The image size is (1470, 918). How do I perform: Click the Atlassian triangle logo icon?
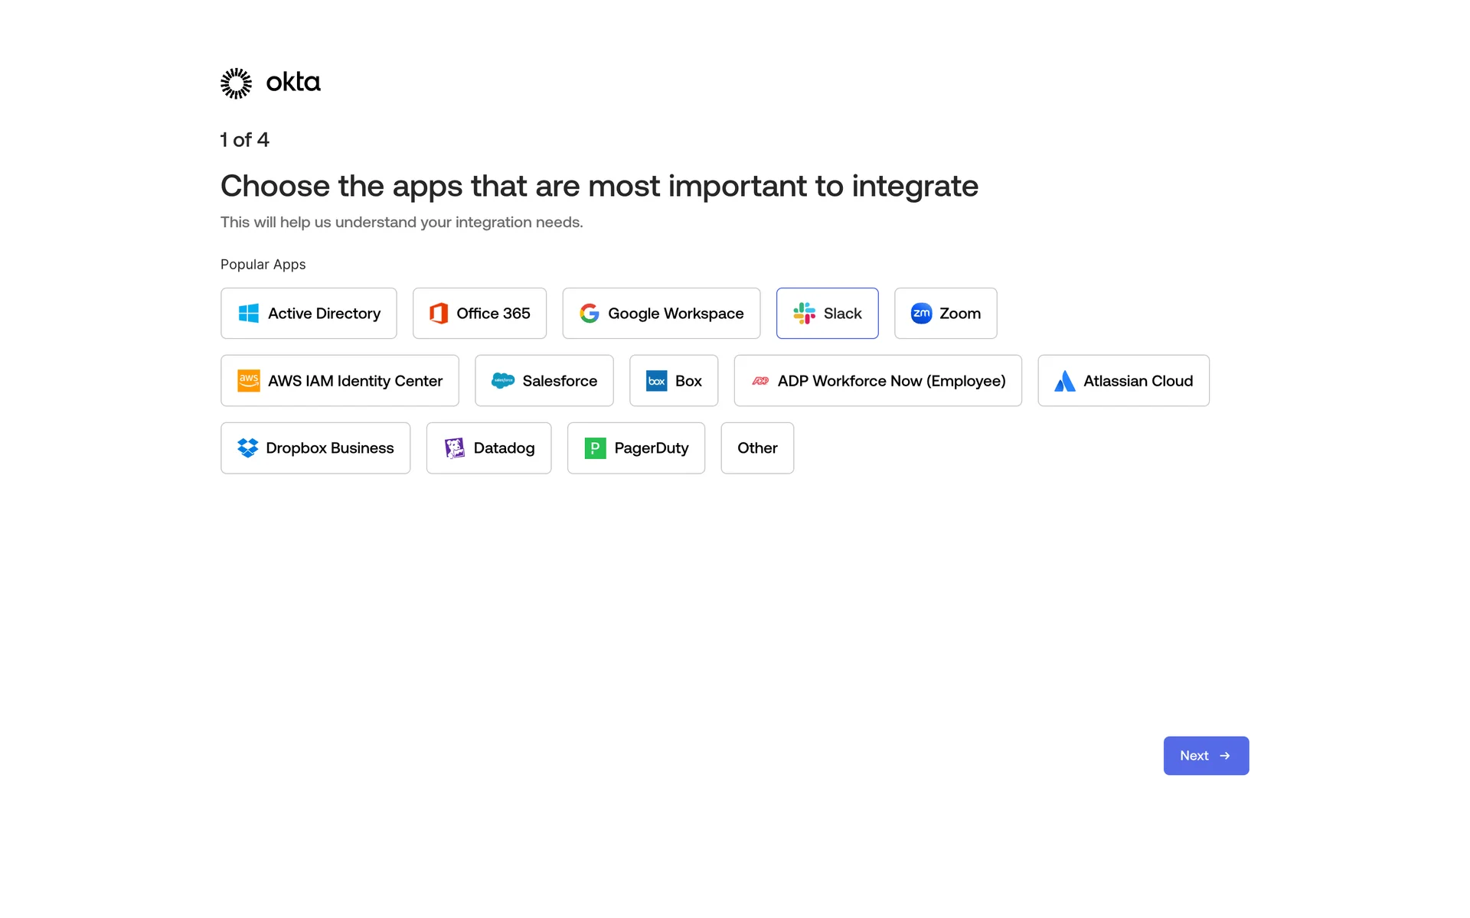pyautogui.click(x=1064, y=381)
